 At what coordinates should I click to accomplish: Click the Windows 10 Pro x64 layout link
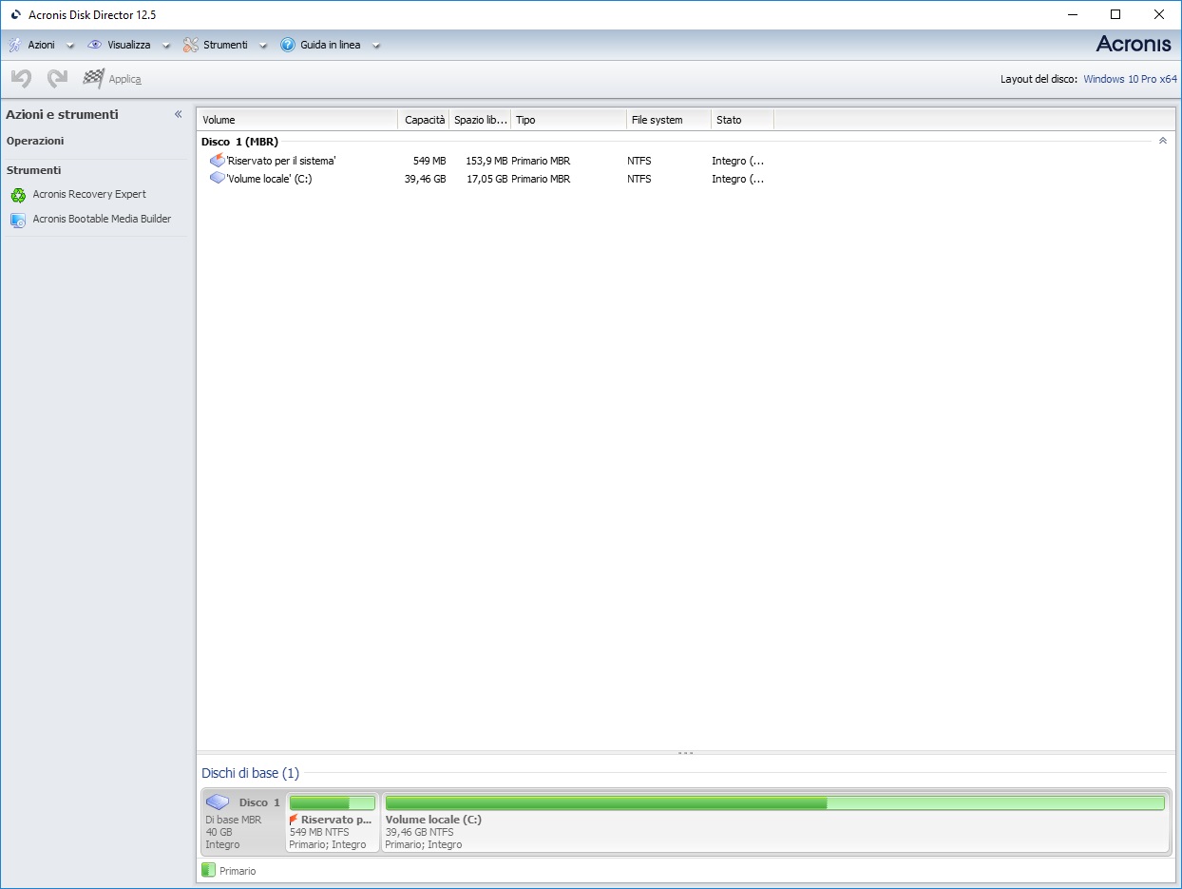pos(1130,79)
